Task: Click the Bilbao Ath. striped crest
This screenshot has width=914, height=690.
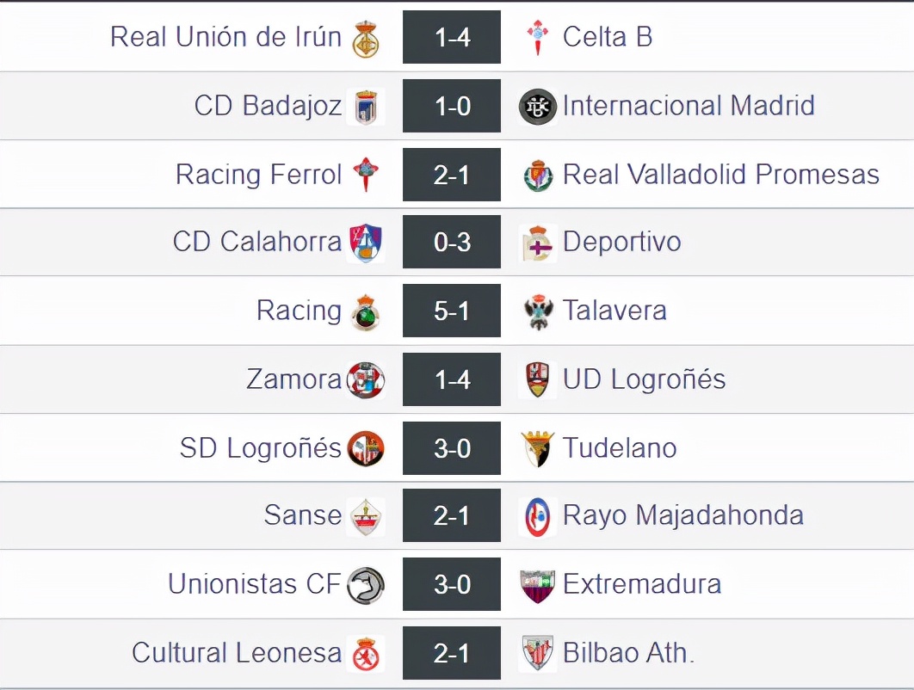Action: point(538,654)
